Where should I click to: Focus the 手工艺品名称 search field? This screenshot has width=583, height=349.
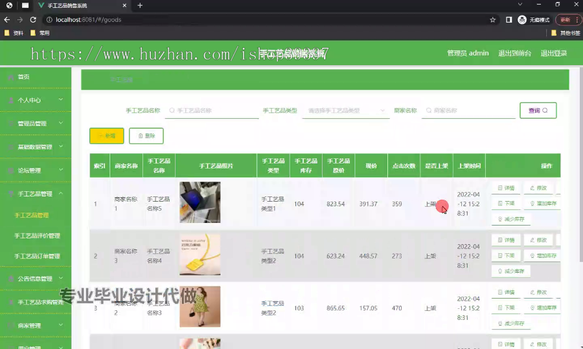(x=212, y=111)
